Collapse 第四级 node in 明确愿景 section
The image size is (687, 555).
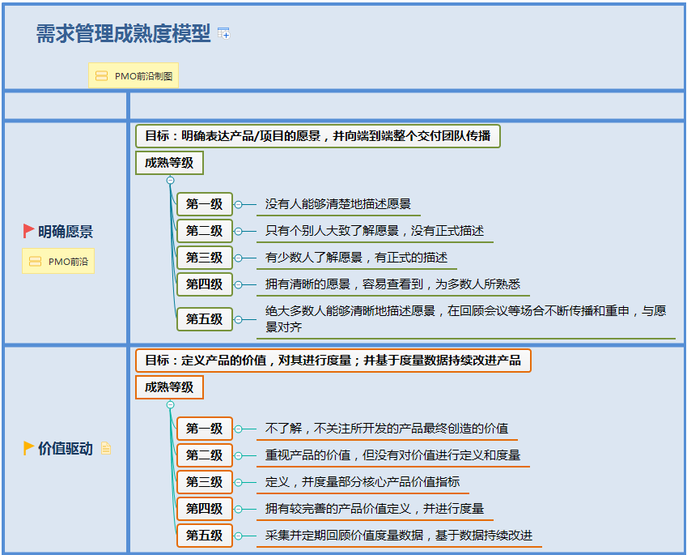pyautogui.click(x=238, y=284)
